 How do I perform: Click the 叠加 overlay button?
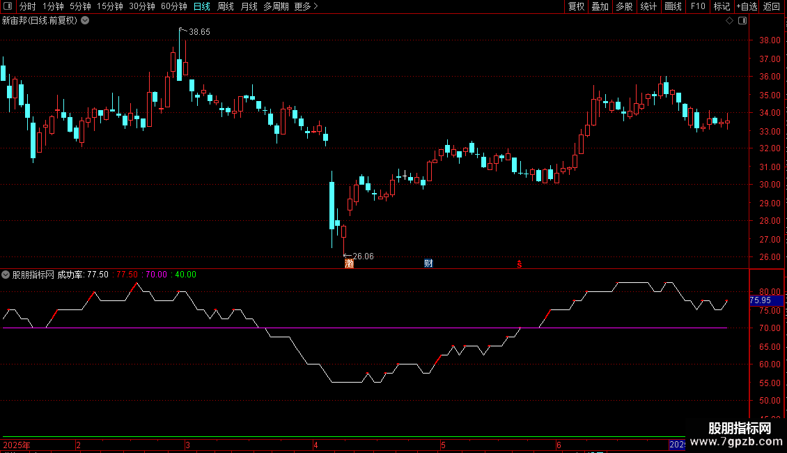600,6
